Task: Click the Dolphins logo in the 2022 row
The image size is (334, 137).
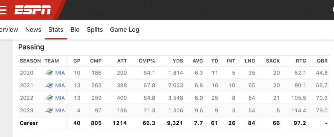Action: tap(49, 98)
